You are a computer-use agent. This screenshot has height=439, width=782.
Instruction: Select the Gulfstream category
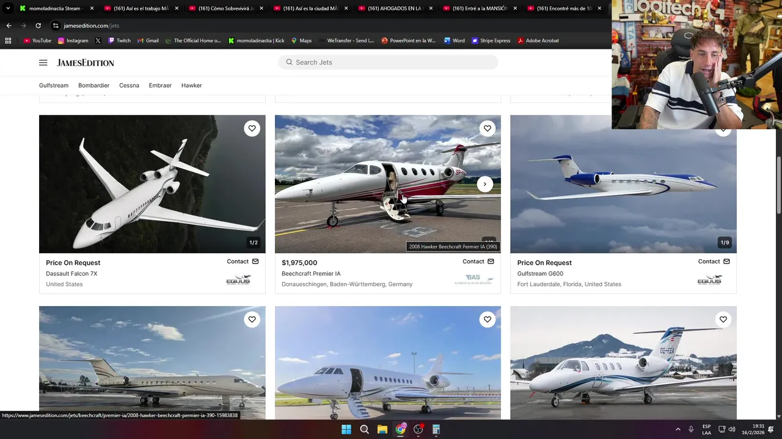pyautogui.click(x=54, y=85)
